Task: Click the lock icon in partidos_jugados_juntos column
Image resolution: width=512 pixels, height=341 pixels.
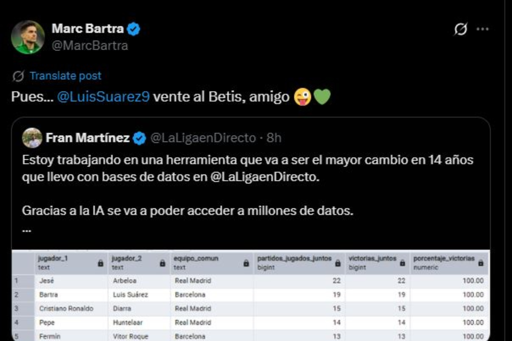Action: (x=338, y=263)
